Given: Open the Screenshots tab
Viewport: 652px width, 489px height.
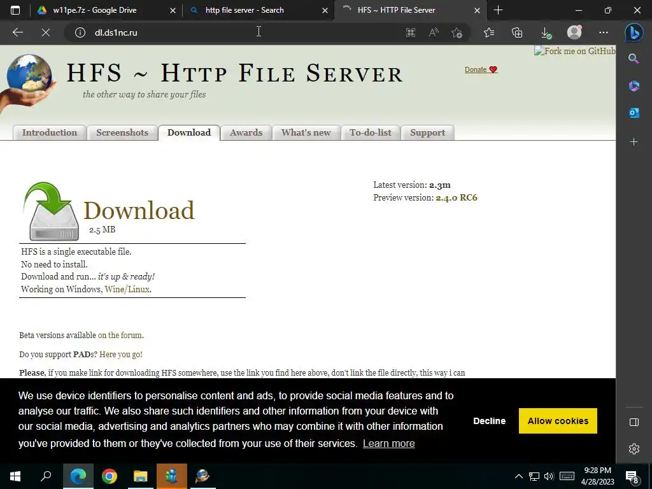Looking at the screenshot, I should tap(122, 132).
